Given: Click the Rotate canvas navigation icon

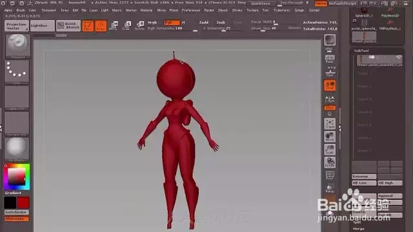Looking at the screenshot, I should pos(330,162).
